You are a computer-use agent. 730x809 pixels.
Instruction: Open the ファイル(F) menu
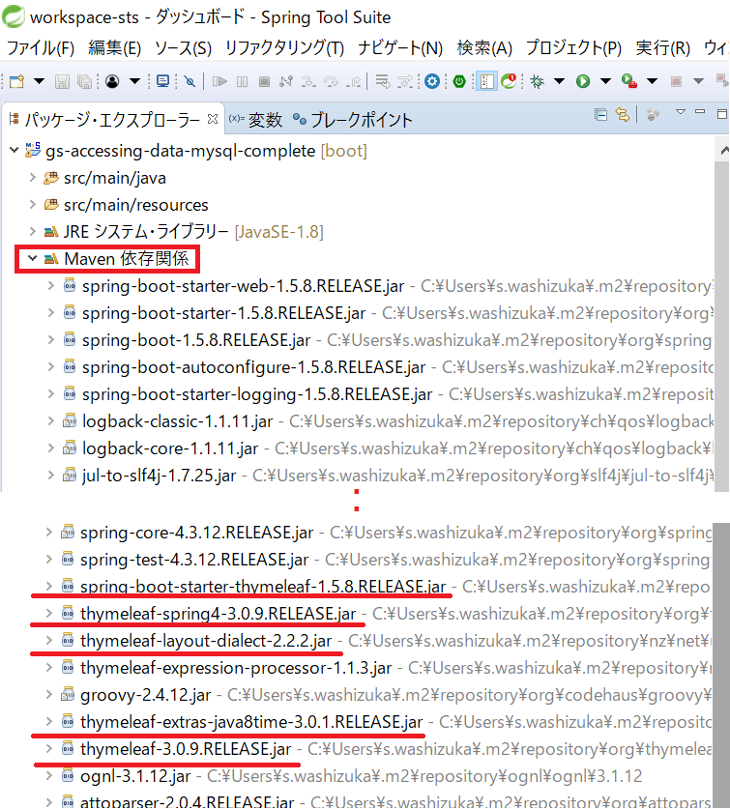[40, 47]
